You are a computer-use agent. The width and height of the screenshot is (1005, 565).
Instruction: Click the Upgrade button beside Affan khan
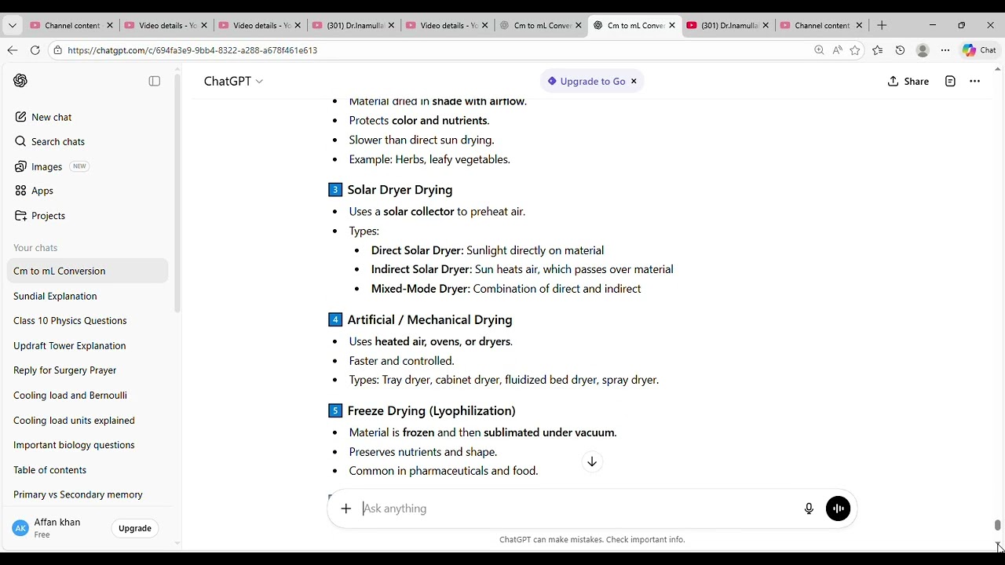(134, 528)
